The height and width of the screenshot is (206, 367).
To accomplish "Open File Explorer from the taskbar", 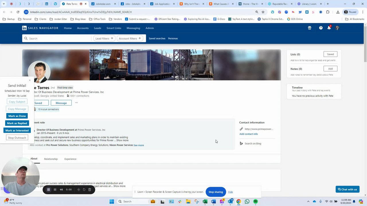I will 188,201.
